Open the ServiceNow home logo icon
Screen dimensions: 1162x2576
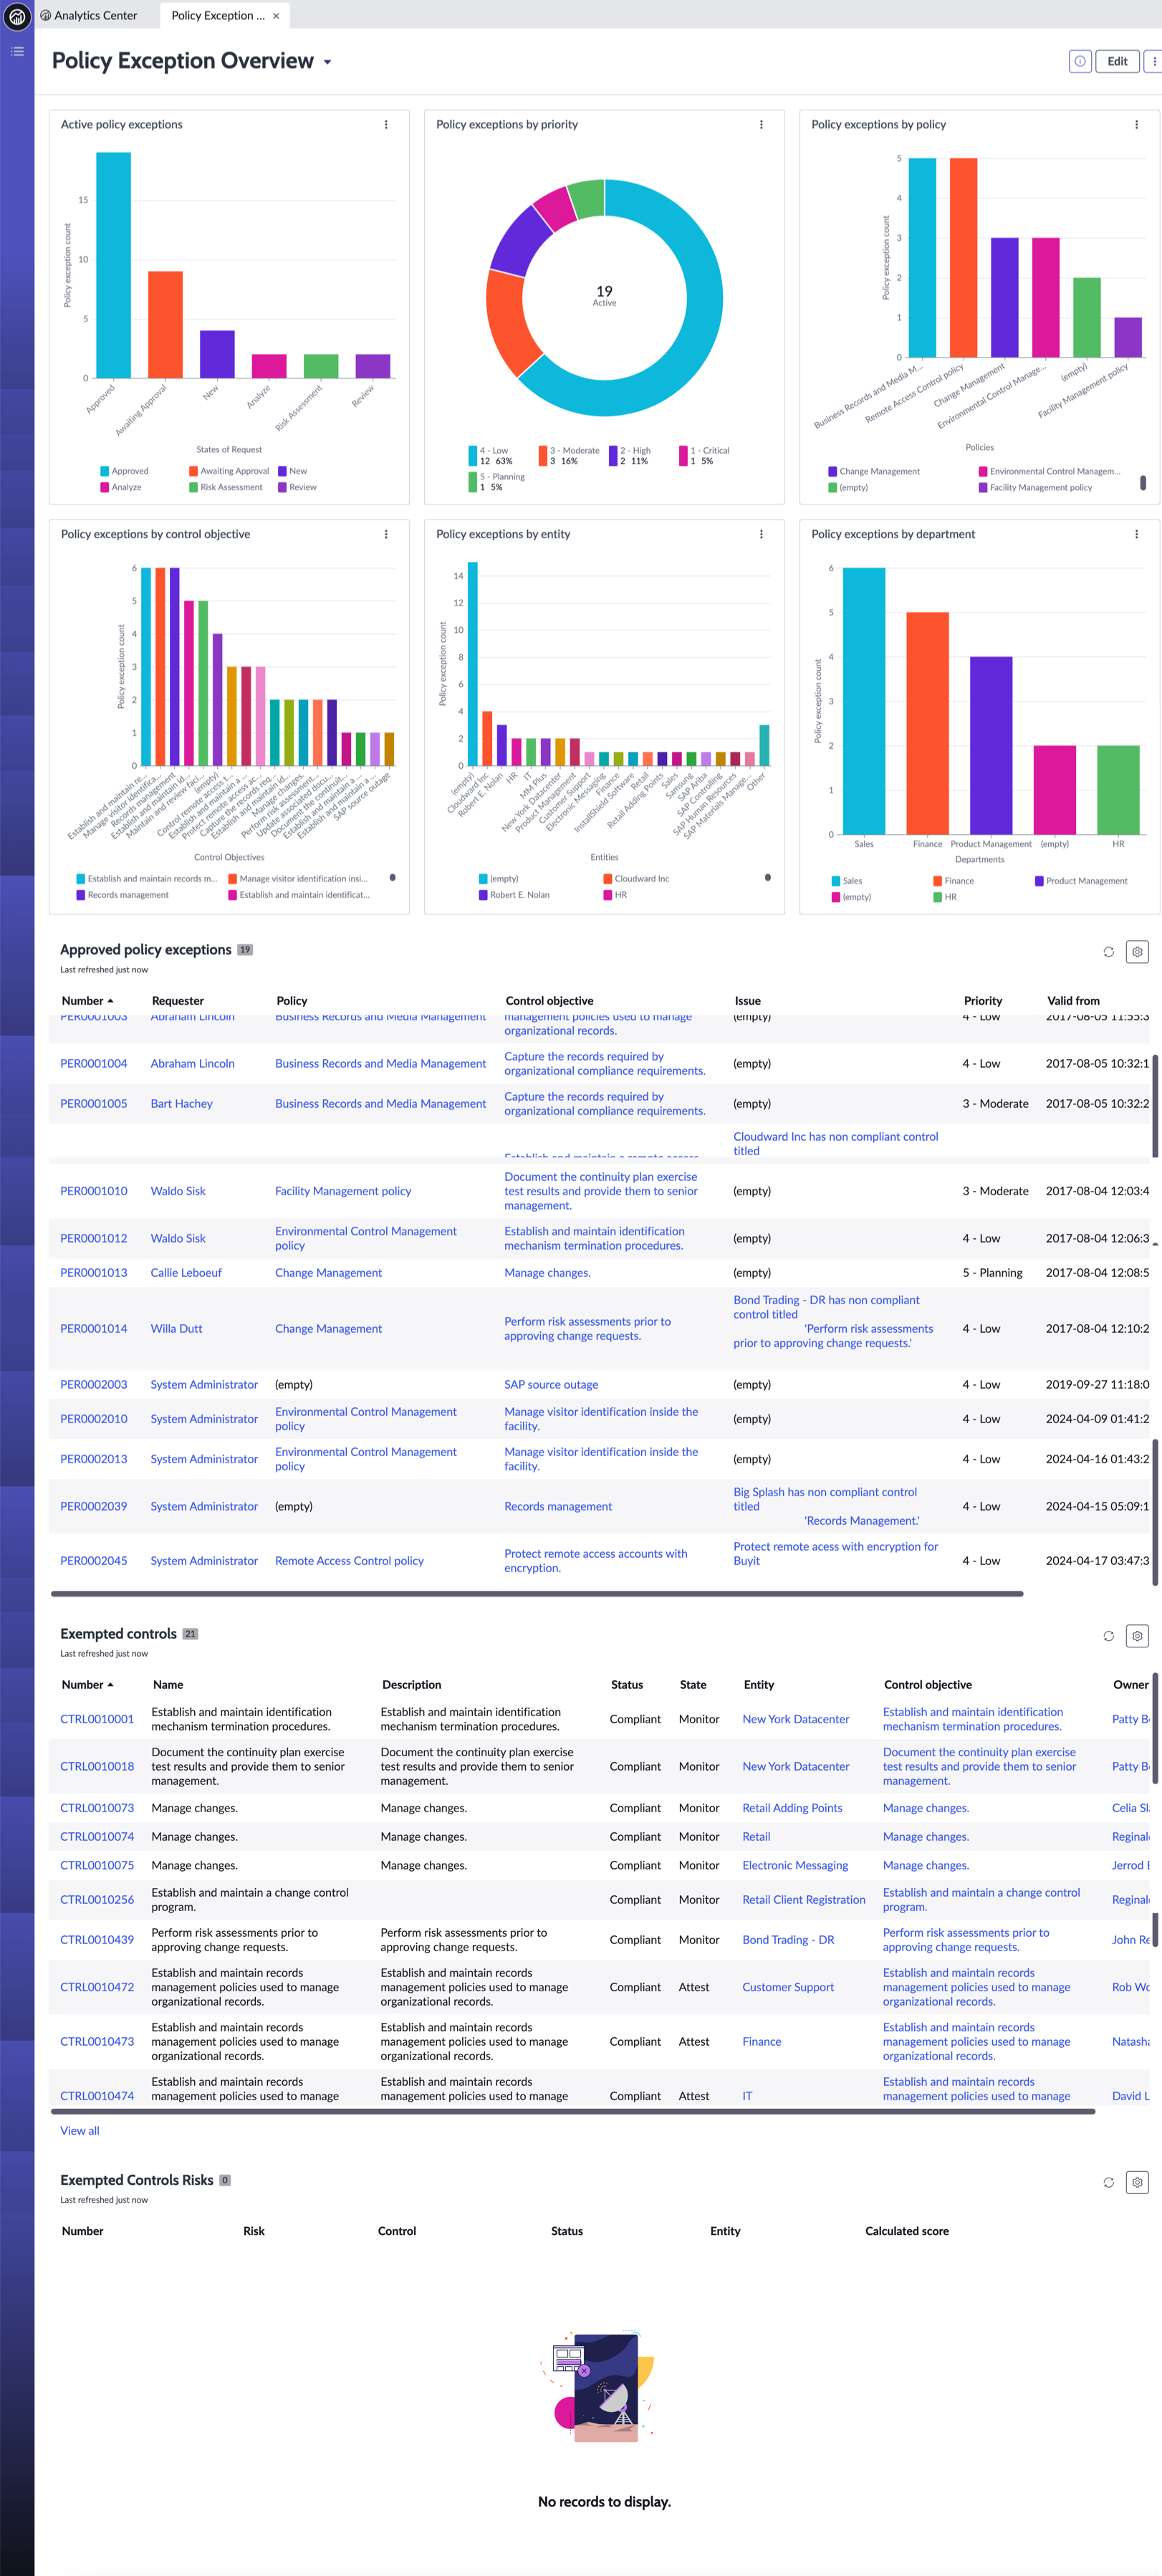pyautogui.click(x=17, y=16)
